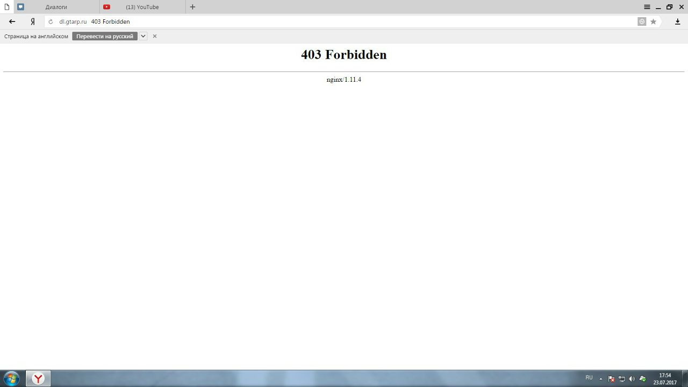Switch to the Диалоги tab
This screenshot has height=387, width=688.
tap(56, 7)
